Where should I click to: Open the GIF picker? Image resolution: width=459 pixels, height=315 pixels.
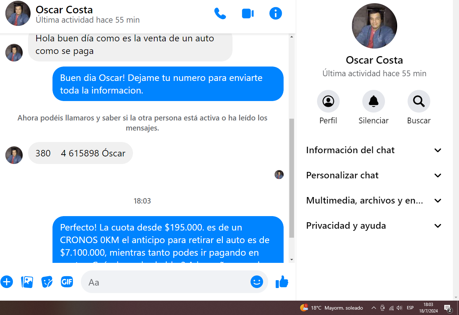tap(67, 282)
